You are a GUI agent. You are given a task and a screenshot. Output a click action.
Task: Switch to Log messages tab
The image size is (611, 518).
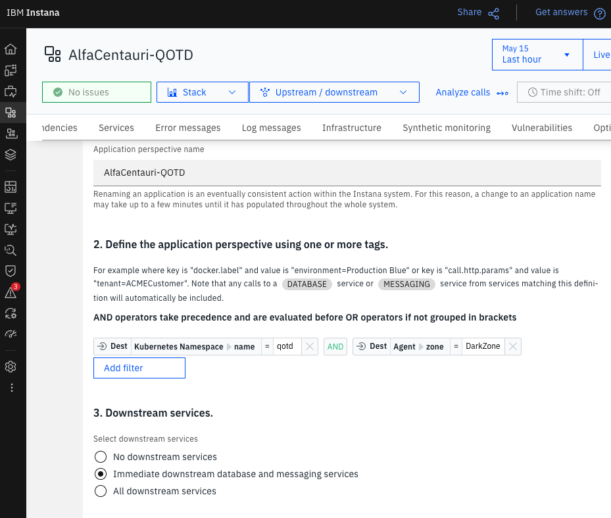point(271,128)
